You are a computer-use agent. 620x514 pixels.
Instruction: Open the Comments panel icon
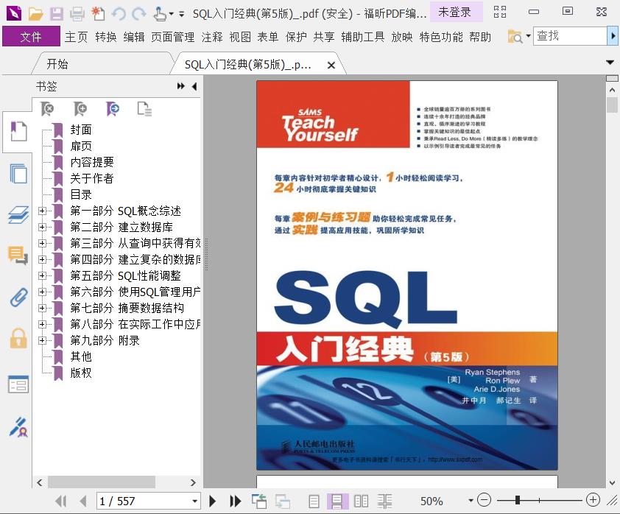point(18,255)
